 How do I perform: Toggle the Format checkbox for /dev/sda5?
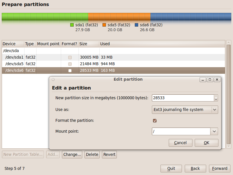(70, 64)
